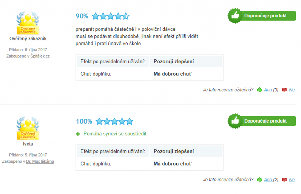Open the Dr. Max lékárna link
301x194 pixels.
[x=40, y=161]
